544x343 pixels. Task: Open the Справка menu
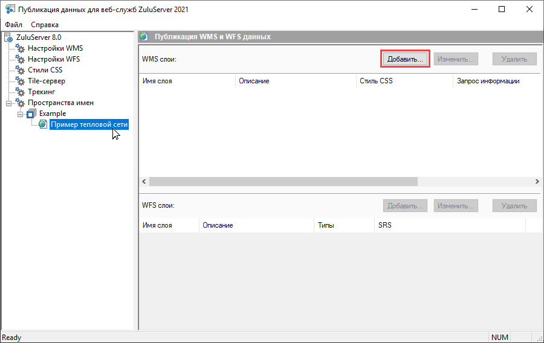tap(45, 25)
